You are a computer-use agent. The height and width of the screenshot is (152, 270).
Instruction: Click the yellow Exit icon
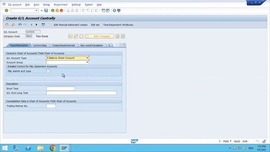[57, 11]
